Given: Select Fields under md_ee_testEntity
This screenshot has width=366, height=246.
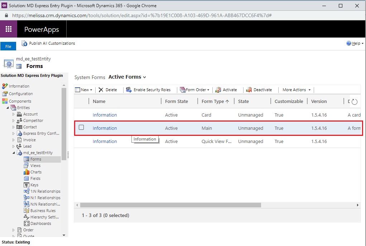Looking at the screenshot, I should click(35, 178).
